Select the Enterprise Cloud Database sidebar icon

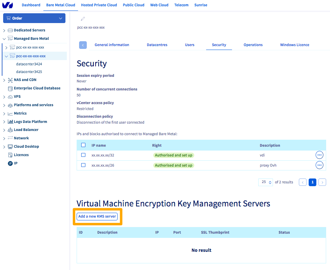point(10,88)
